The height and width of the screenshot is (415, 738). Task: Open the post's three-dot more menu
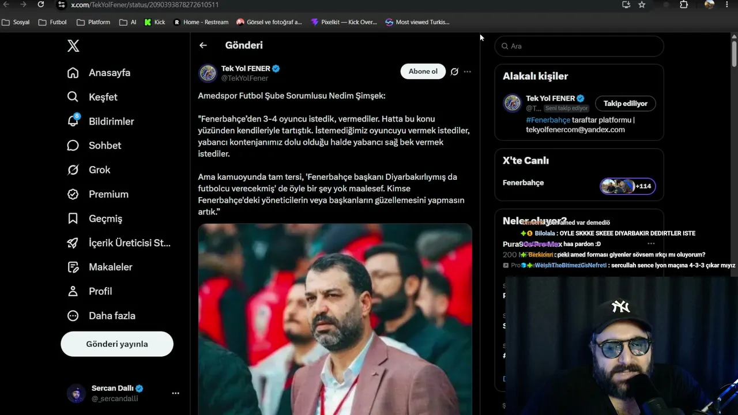click(x=468, y=71)
